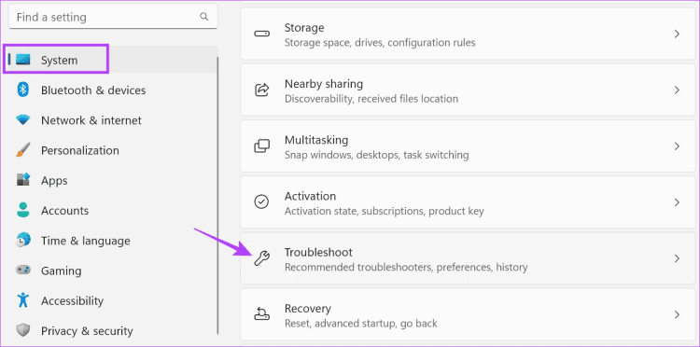The width and height of the screenshot is (700, 347).
Task: Open Gaming settings category
Action: [x=62, y=271]
